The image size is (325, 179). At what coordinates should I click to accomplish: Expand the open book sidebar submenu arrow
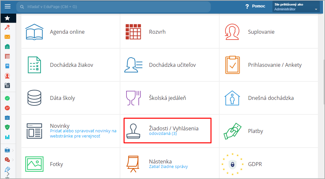tap(13, 150)
